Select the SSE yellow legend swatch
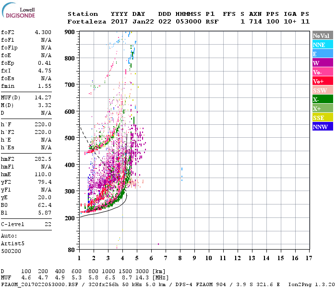Image resolution: width=336 pixels, height=288 pixels. [323, 118]
